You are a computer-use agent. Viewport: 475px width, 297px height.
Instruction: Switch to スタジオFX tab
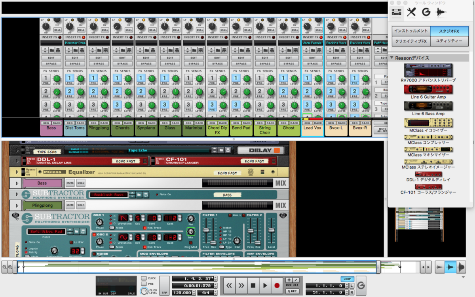pos(449,31)
